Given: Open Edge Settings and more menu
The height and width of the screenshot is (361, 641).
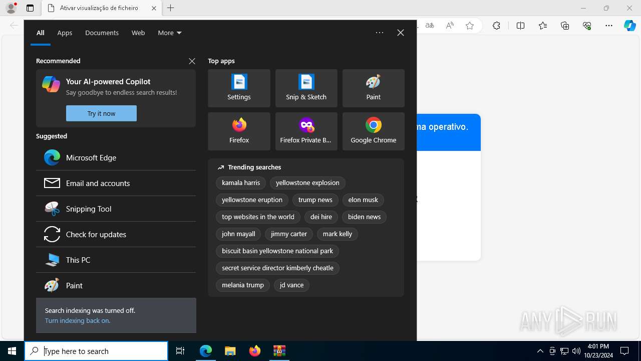Looking at the screenshot, I should [609, 26].
